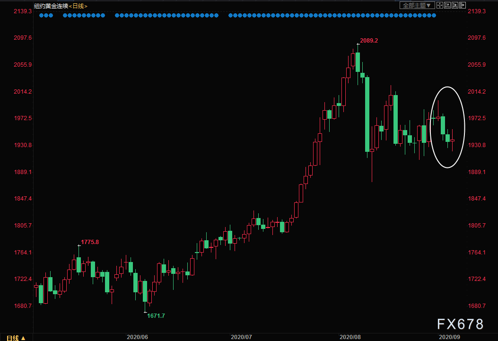Image resolution: width=498 pixels, height=341 pixels.
Task: Click 1764.1 on the left price axis
Action: pos(23,253)
